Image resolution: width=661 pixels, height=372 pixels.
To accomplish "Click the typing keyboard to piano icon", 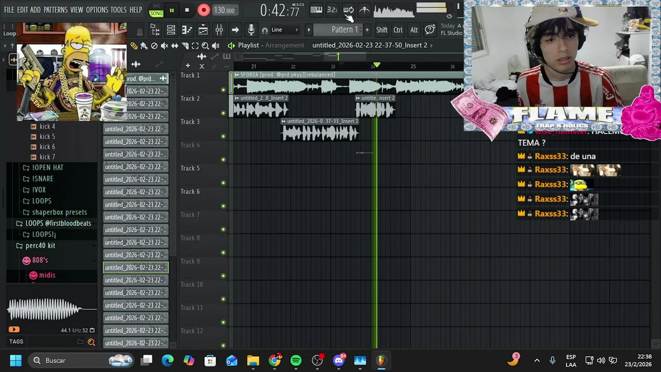I will click(317, 10).
